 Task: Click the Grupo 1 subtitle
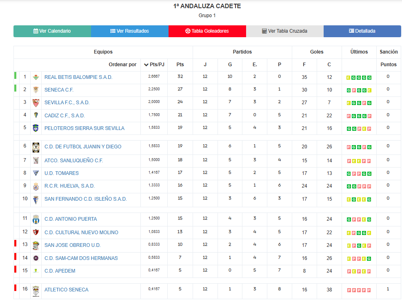click(207, 16)
